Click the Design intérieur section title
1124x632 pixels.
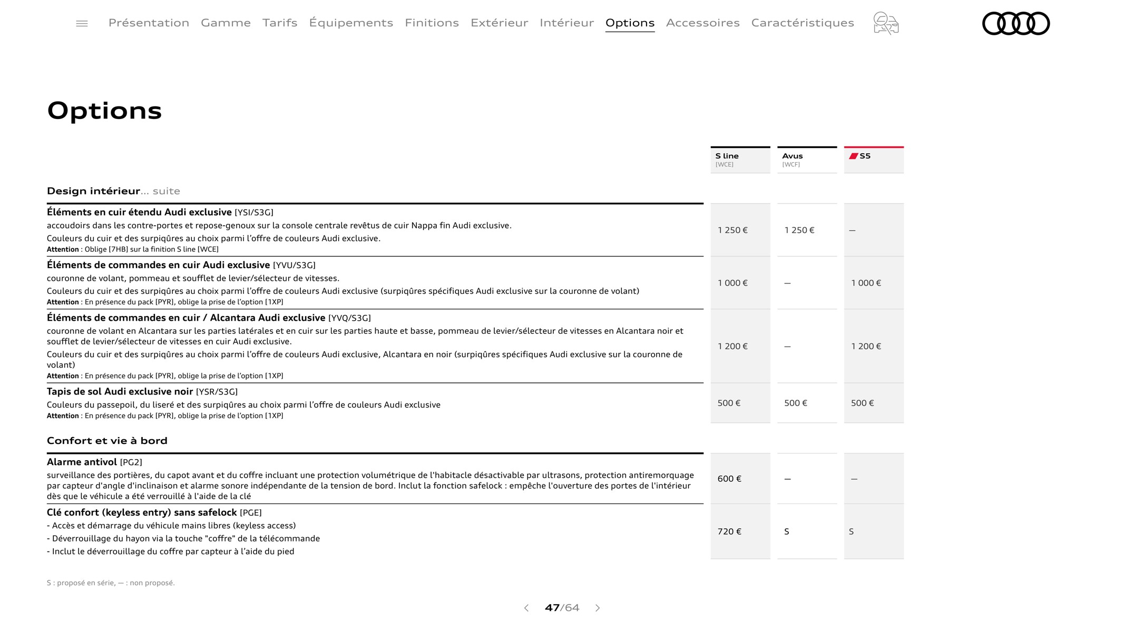click(x=113, y=191)
